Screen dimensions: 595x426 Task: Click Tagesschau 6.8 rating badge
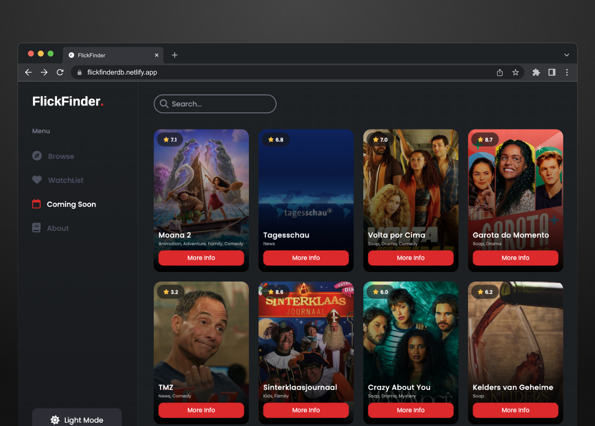276,139
